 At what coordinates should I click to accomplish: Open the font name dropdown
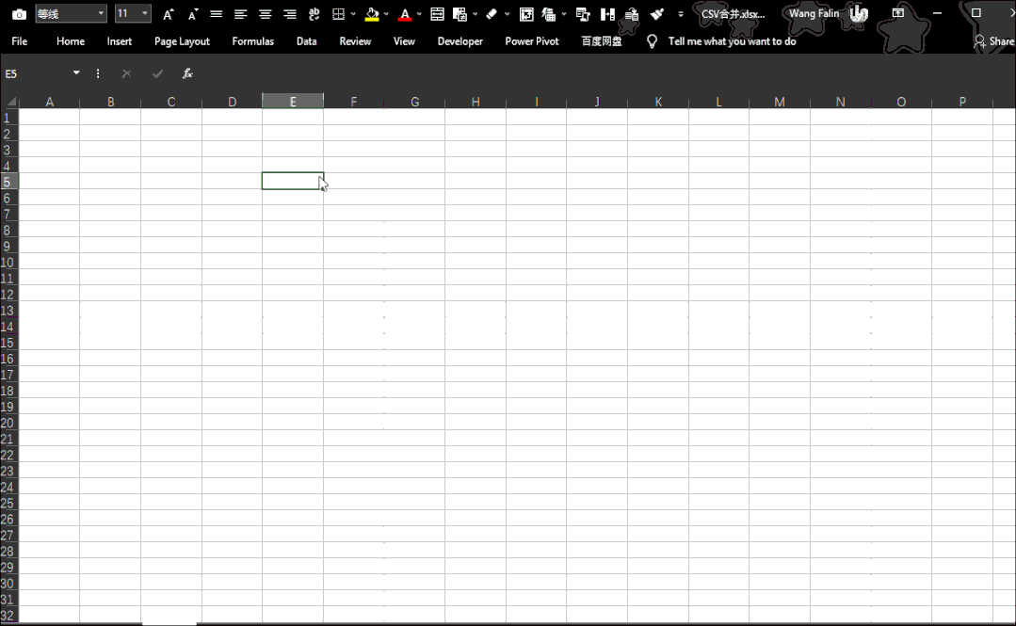coord(101,13)
